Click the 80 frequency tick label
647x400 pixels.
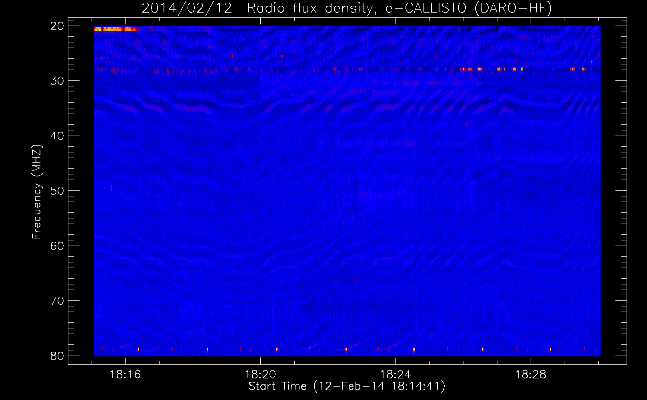(x=57, y=356)
